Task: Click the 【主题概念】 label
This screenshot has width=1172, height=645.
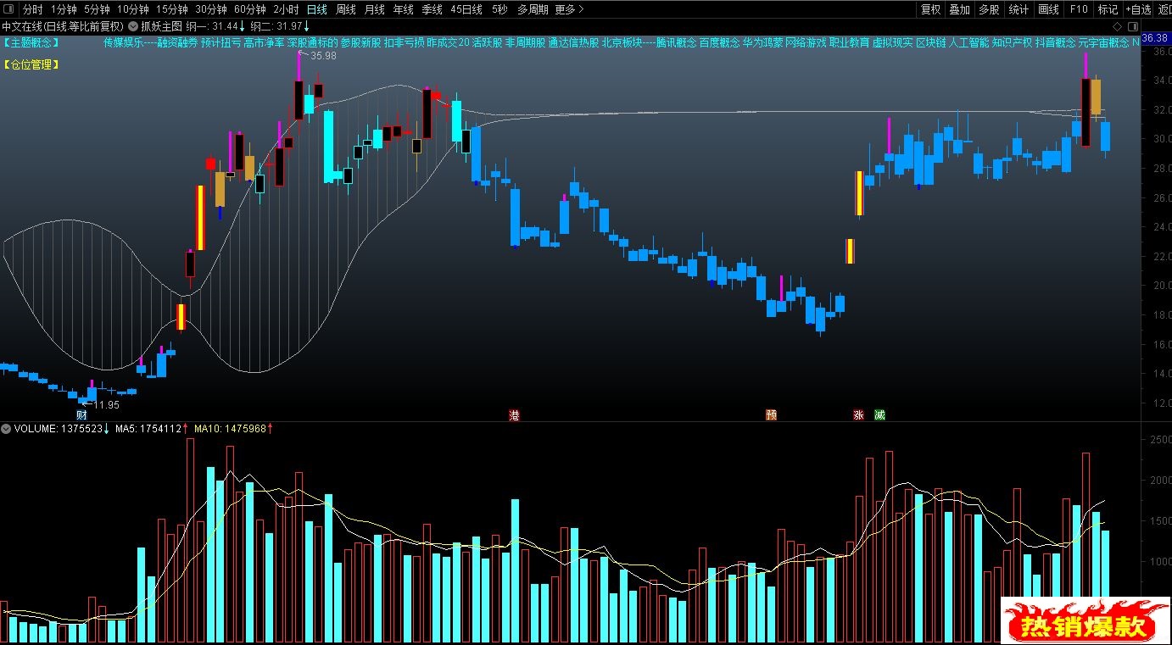Action: (x=31, y=42)
